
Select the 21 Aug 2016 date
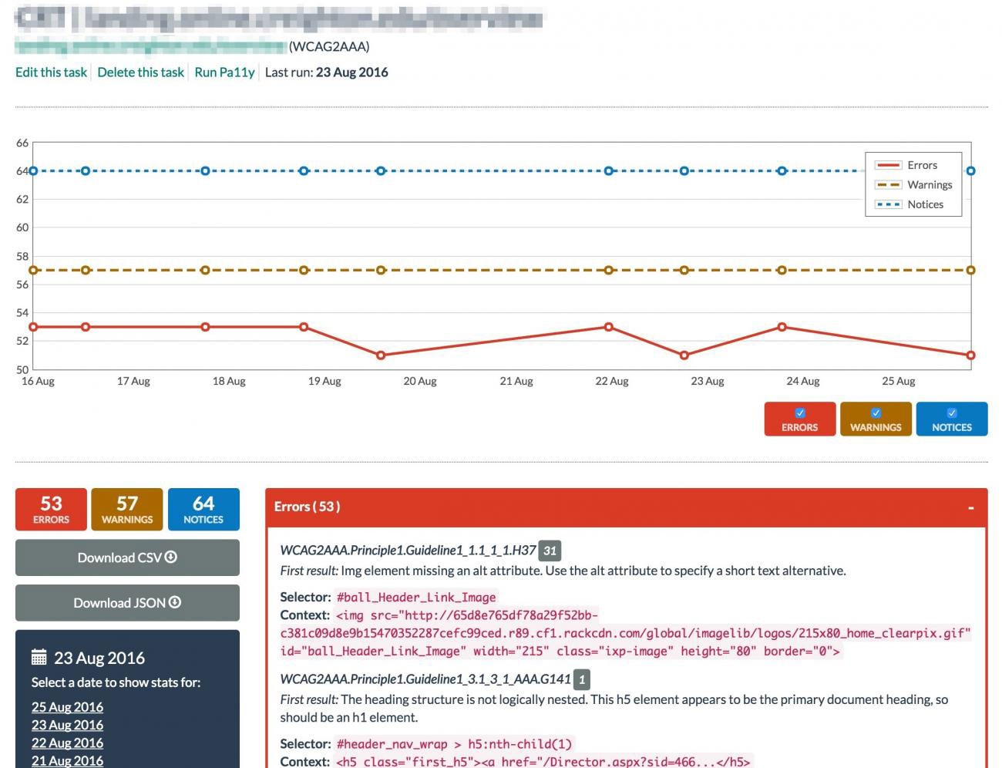[67, 760]
